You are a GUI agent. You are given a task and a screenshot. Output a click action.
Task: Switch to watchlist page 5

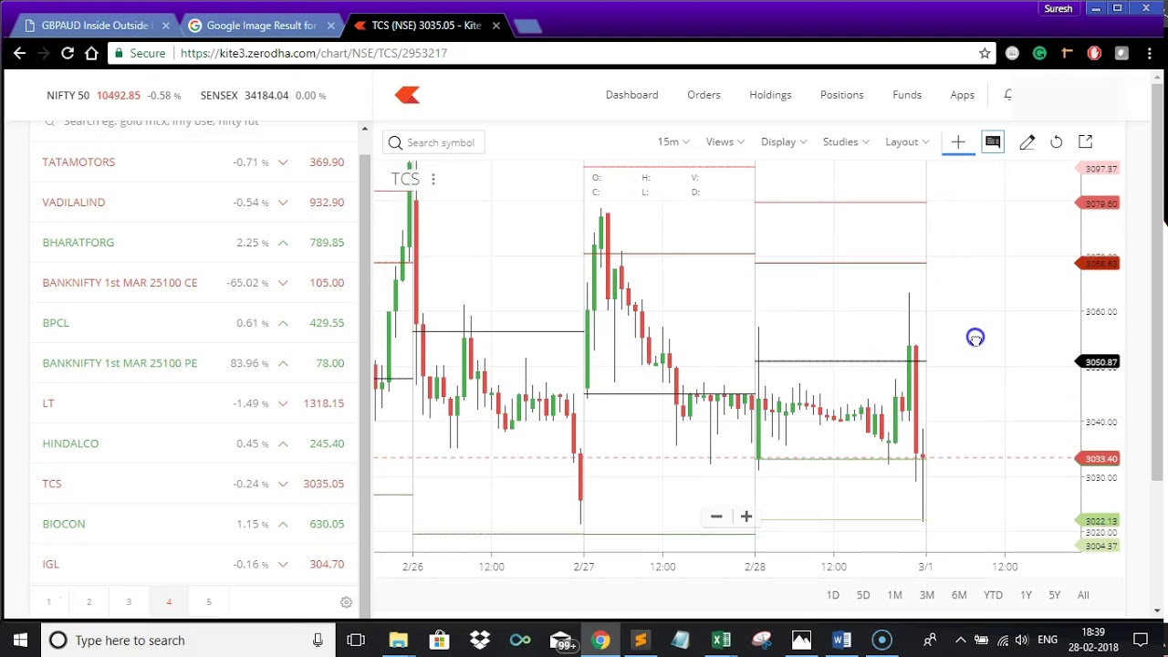point(208,602)
